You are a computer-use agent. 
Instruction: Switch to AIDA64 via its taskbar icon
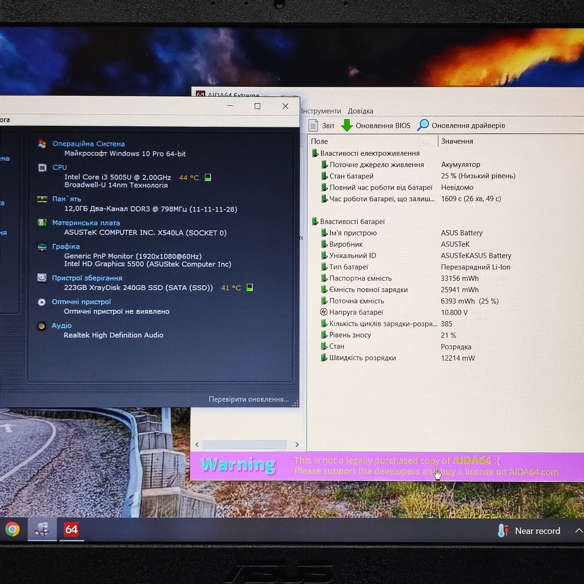tap(71, 529)
